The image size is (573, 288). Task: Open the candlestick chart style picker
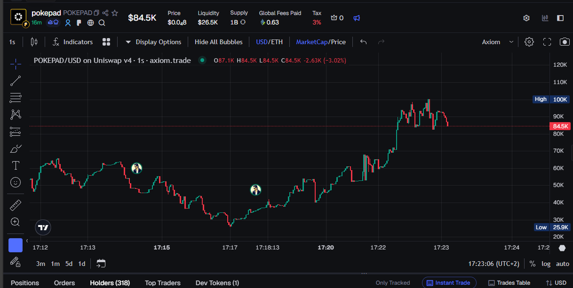[x=33, y=42]
